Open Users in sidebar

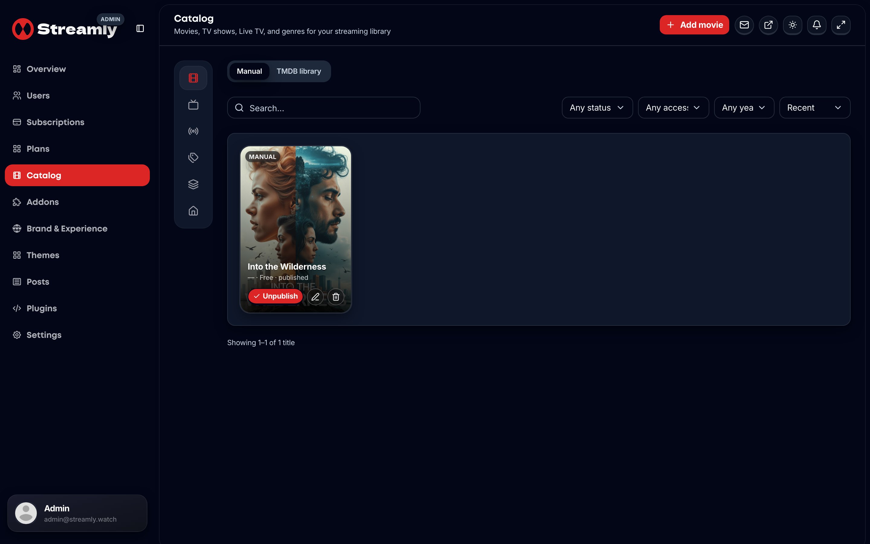coord(77,95)
